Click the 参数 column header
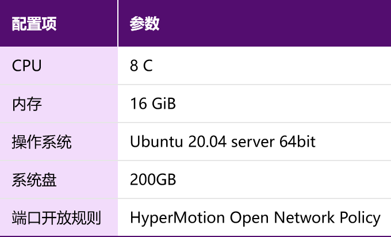The height and width of the screenshot is (237, 391). tap(255, 23)
